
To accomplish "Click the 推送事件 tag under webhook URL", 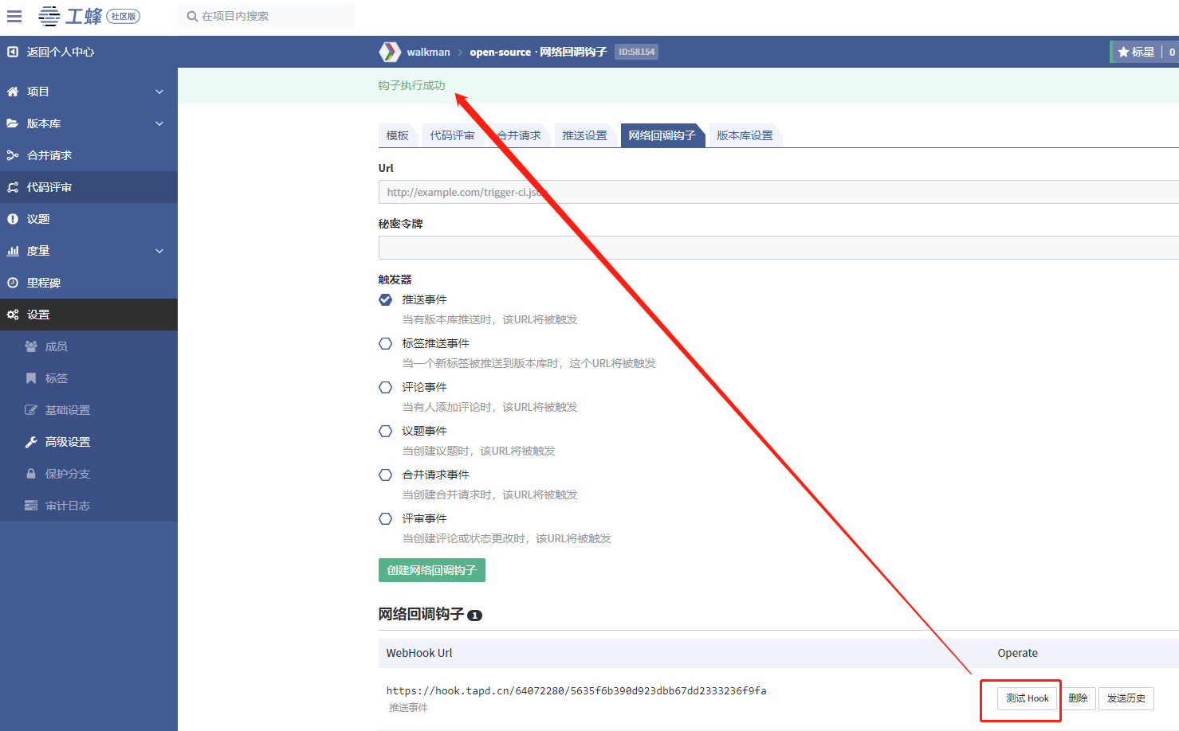I will tap(408, 707).
